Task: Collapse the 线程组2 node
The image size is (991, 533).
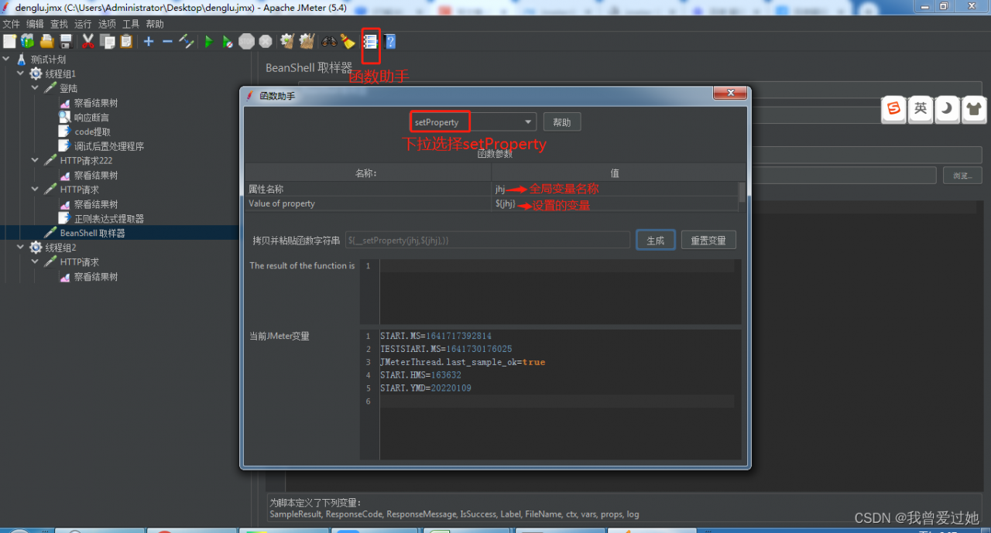Action: point(21,248)
